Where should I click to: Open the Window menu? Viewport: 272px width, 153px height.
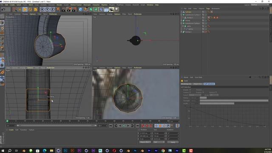point(150,5)
